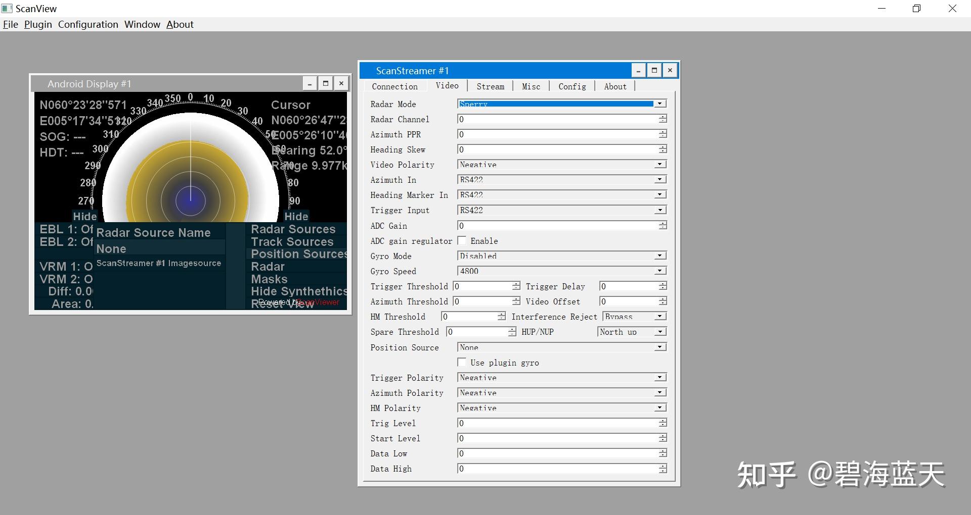
Task: Maximize the Android Display #1 window
Action: pos(326,84)
